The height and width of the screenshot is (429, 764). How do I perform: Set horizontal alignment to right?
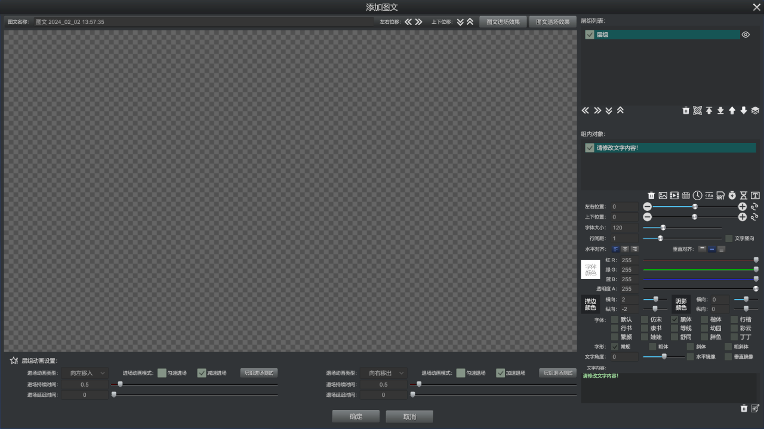click(x=634, y=249)
